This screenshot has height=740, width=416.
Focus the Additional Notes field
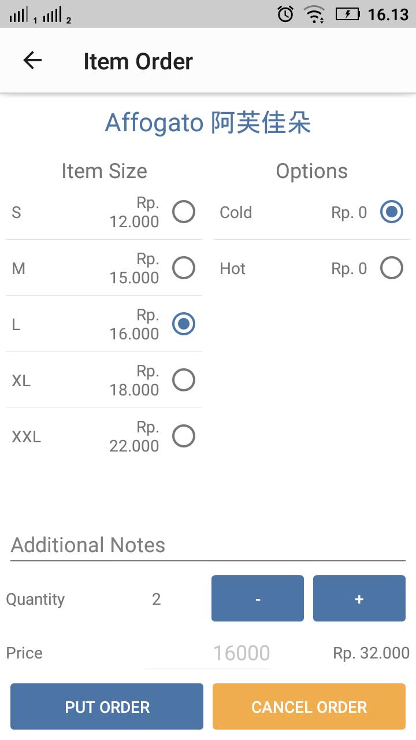[x=208, y=545]
